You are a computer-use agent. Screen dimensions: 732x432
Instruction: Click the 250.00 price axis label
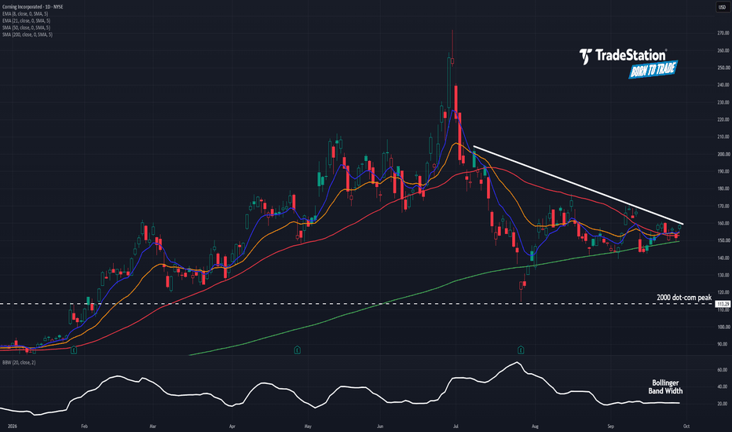coord(723,68)
